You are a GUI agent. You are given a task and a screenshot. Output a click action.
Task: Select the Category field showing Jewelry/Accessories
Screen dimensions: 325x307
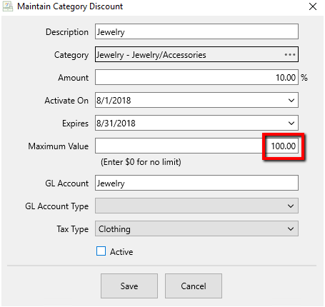click(x=196, y=54)
